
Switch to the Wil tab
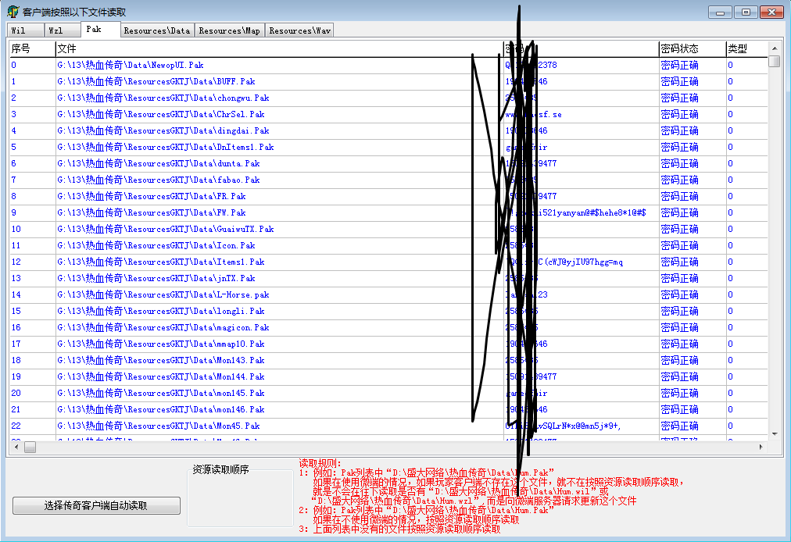(19, 30)
